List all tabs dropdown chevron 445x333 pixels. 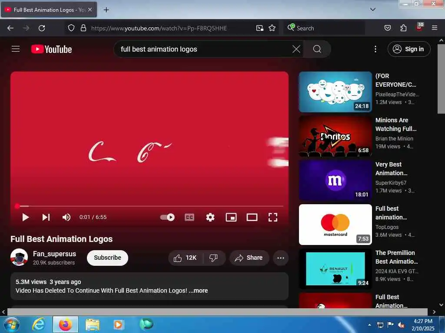(372, 10)
